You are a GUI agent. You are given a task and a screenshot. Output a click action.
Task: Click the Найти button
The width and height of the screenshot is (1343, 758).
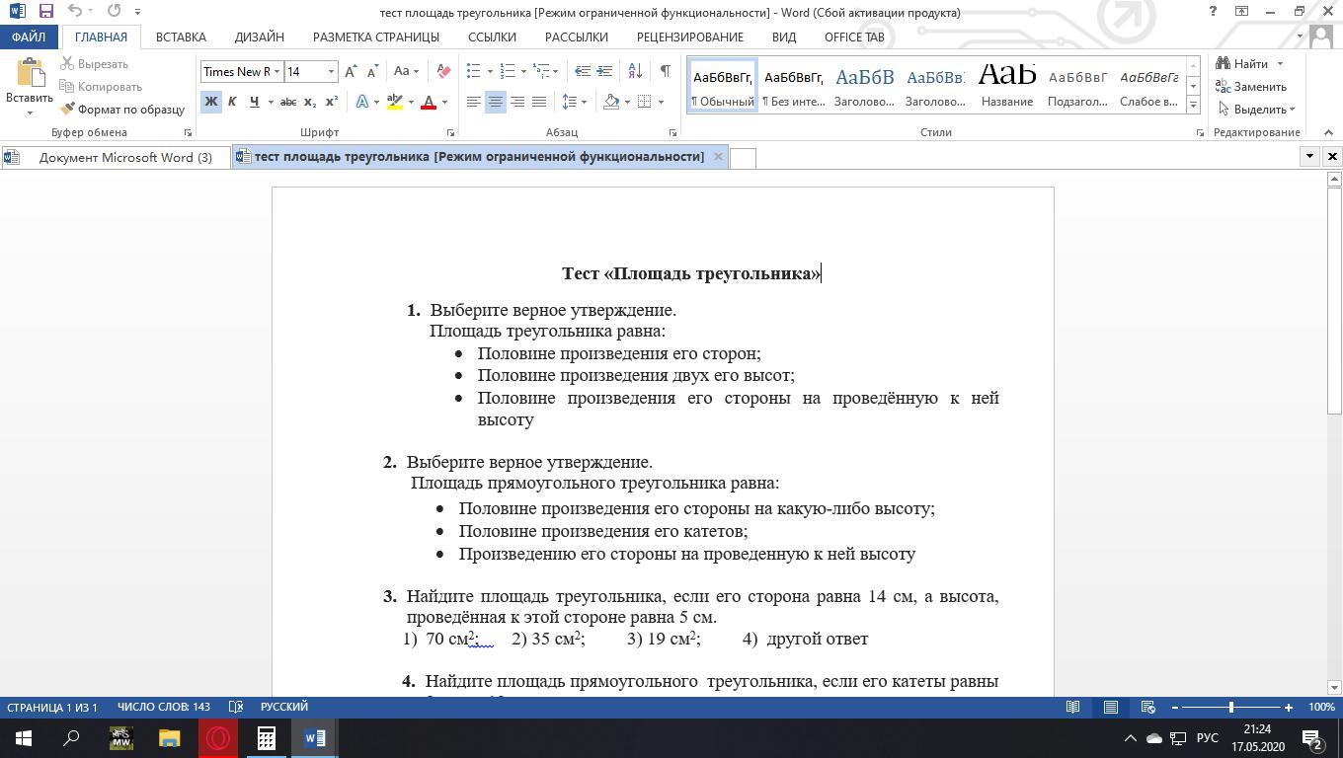tap(1249, 64)
